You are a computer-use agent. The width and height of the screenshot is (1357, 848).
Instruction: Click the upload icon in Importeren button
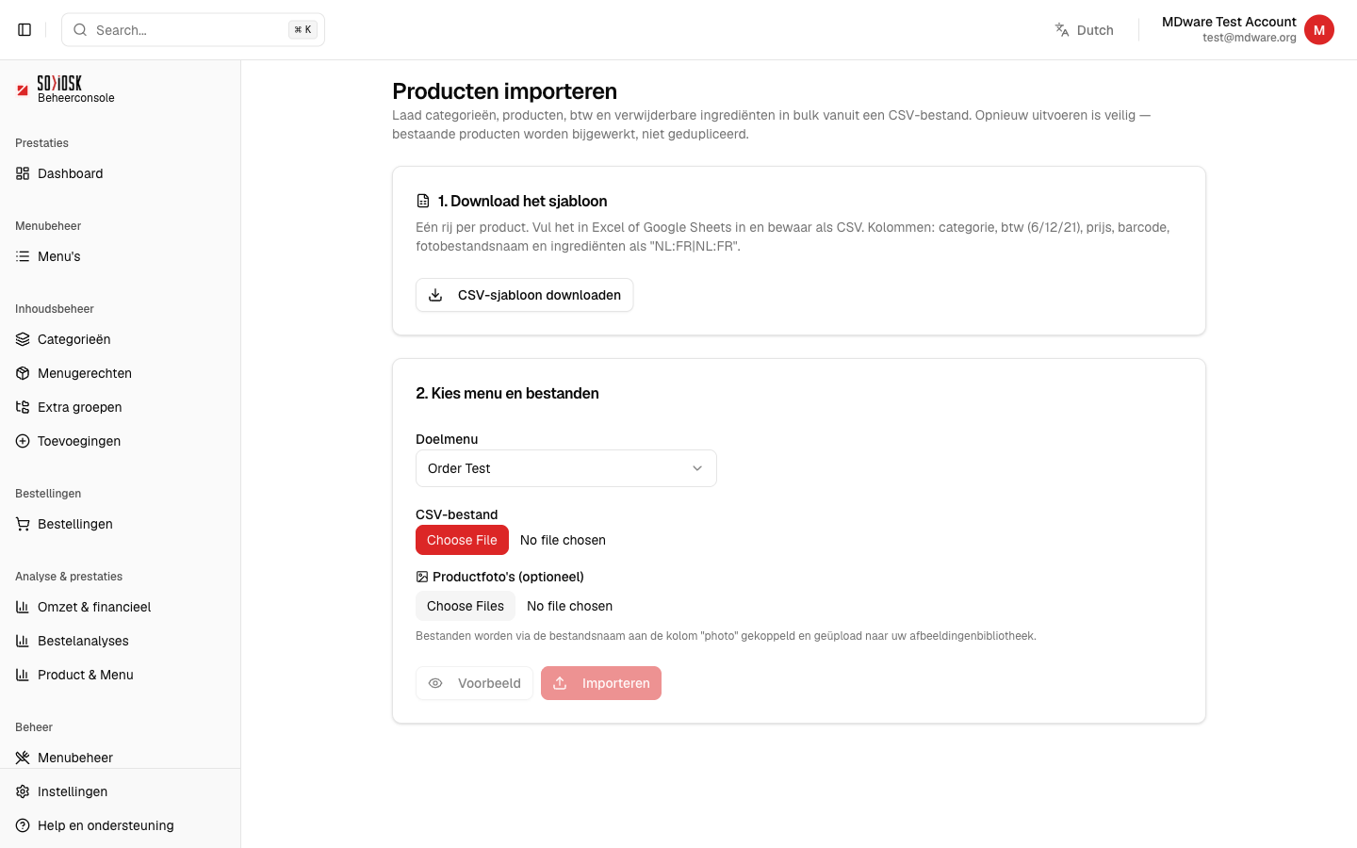tap(560, 683)
